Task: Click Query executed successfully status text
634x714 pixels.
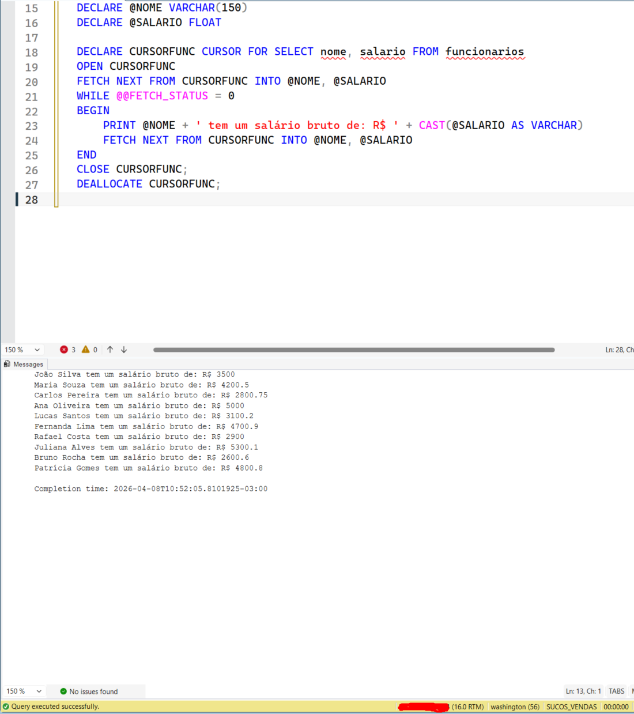Action: [55, 707]
